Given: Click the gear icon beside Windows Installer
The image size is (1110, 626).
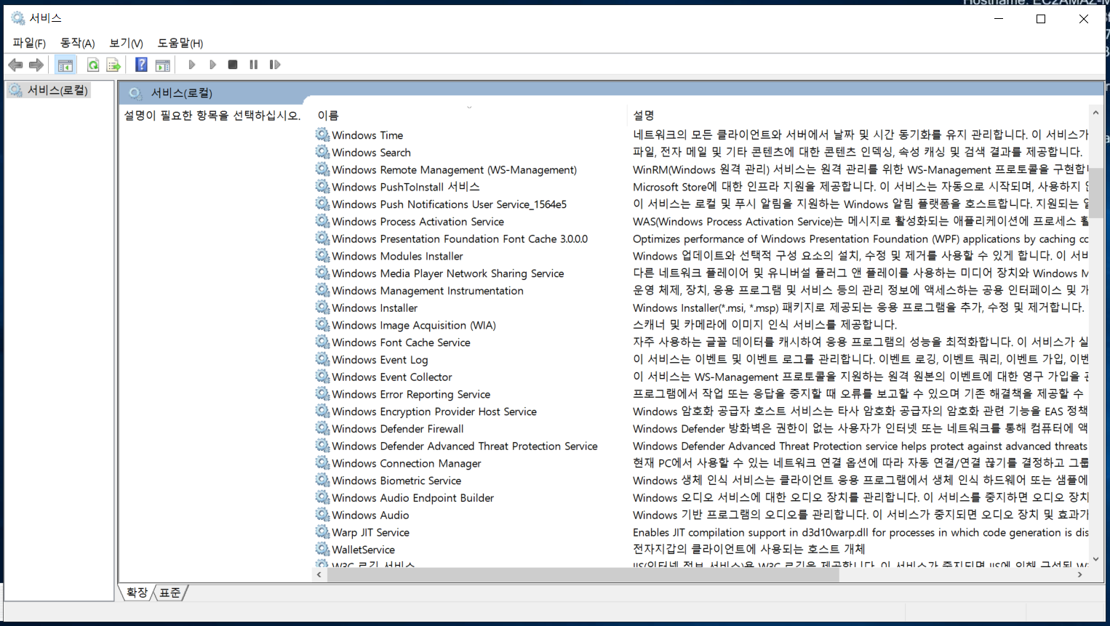Looking at the screenshot, I should (x=322, y=308).
